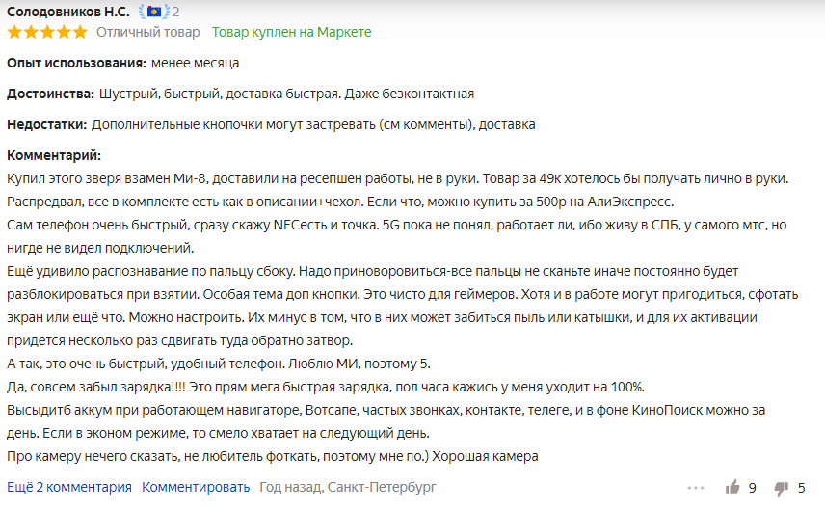Image resolution: width=825 pixels, height=512 pixels.
Task: Click the badge level number 2
Action: pyautogui.click(x=175, y=11)
